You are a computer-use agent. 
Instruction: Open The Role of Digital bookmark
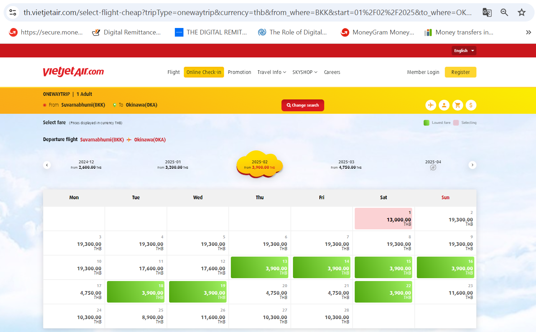293,32
